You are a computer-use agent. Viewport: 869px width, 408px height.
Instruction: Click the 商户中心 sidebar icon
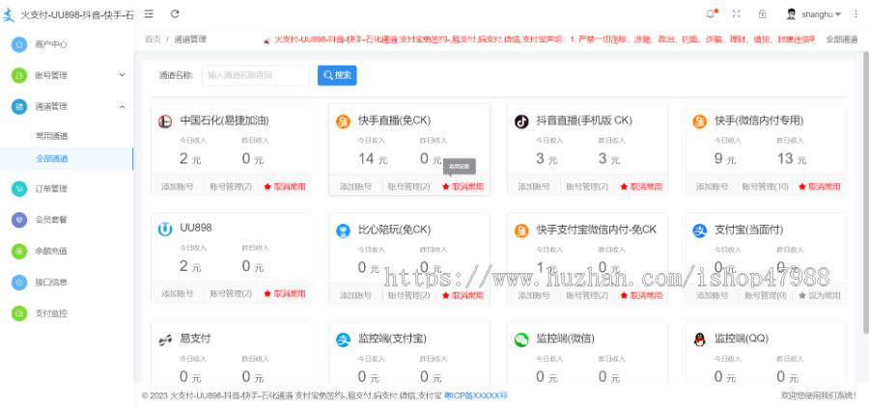[x=19, y=44]
